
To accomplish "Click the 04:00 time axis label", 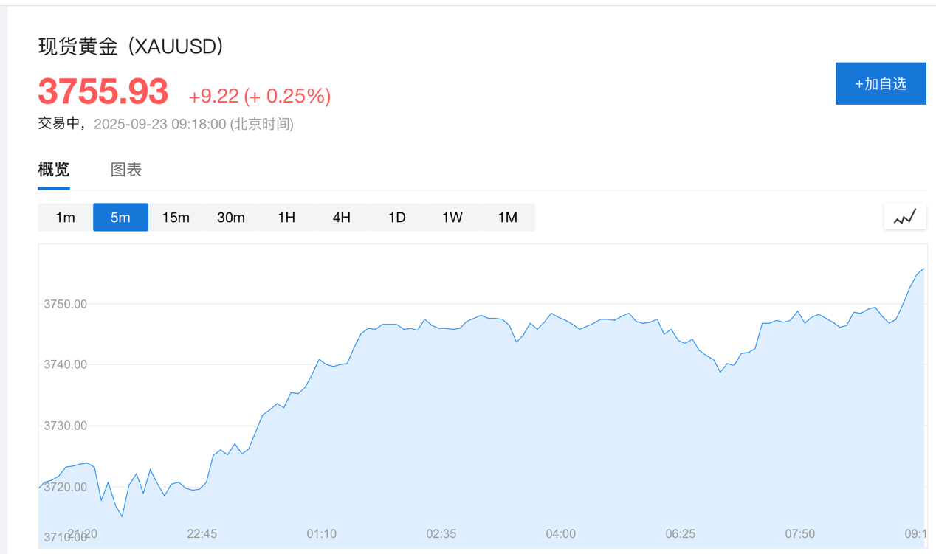I will (560, 533).
